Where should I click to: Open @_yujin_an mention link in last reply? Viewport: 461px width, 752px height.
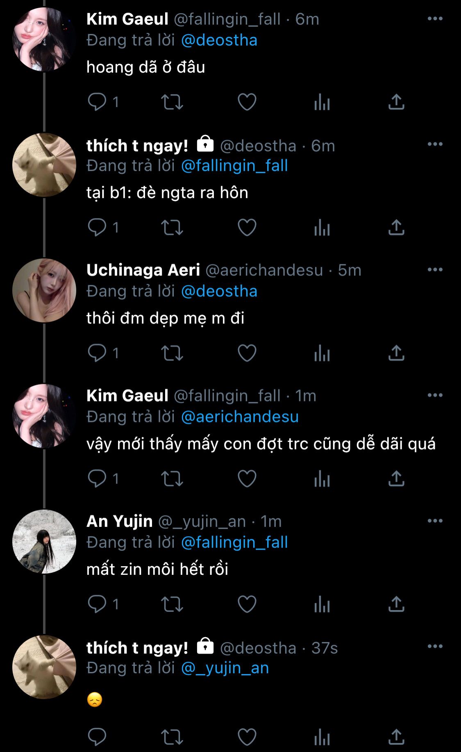[225, 668]
